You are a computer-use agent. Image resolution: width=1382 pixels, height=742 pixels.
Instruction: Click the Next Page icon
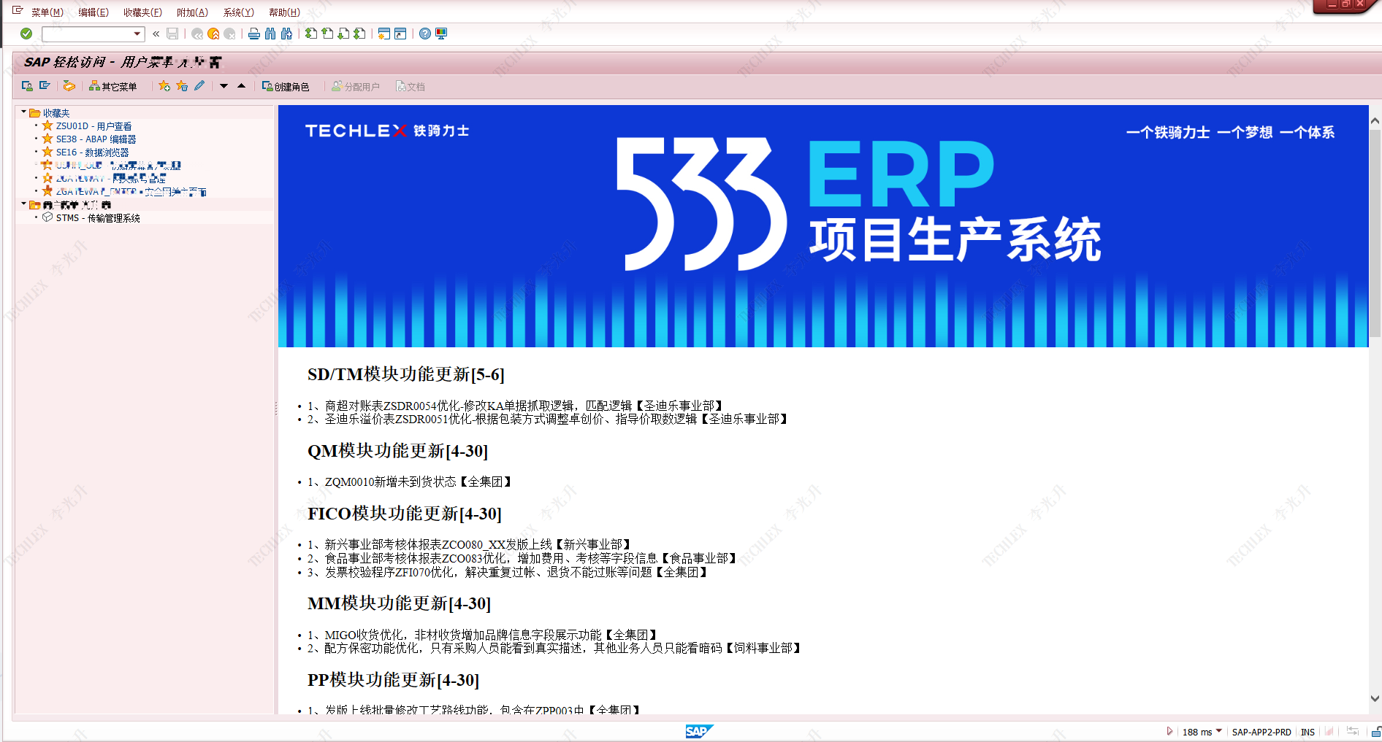point(343,34)
